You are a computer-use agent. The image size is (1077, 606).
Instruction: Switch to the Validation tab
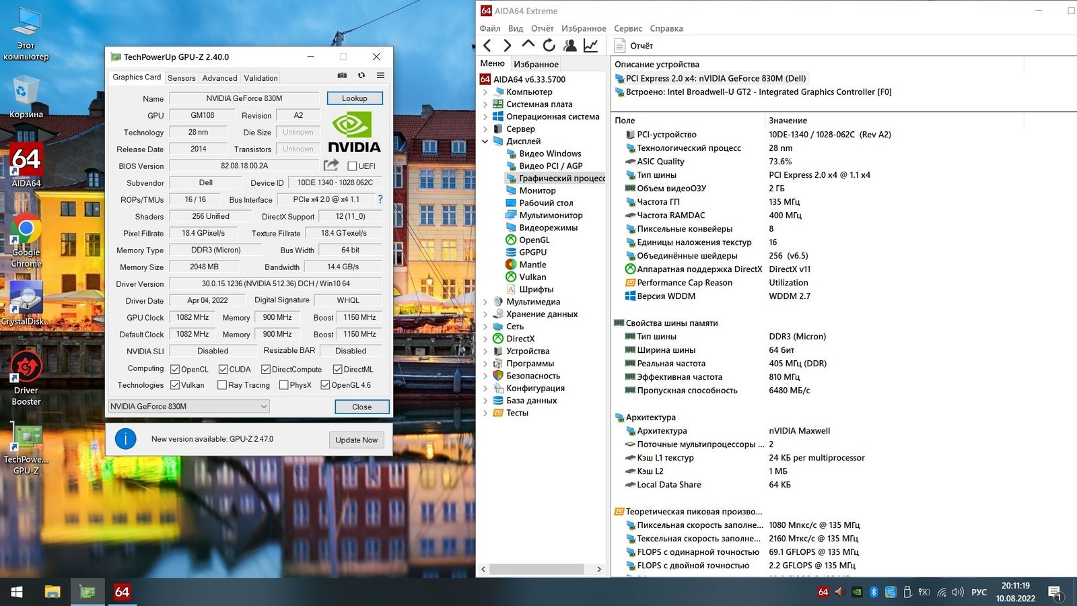coord(260,78)
